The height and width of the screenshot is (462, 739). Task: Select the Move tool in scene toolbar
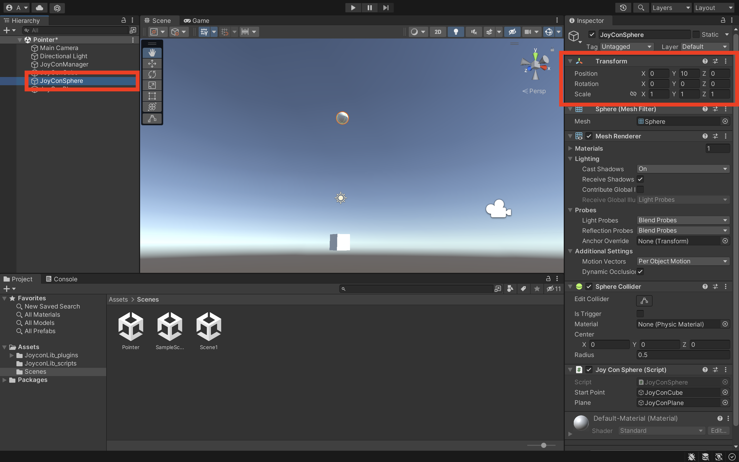tap(152, 64)
